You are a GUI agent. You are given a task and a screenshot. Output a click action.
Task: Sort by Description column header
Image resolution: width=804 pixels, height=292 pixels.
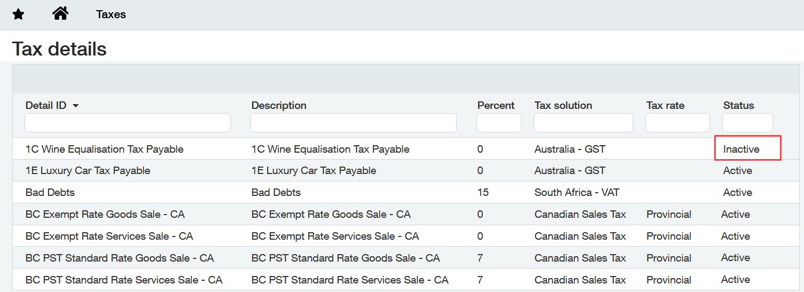[x=279, y=105]
